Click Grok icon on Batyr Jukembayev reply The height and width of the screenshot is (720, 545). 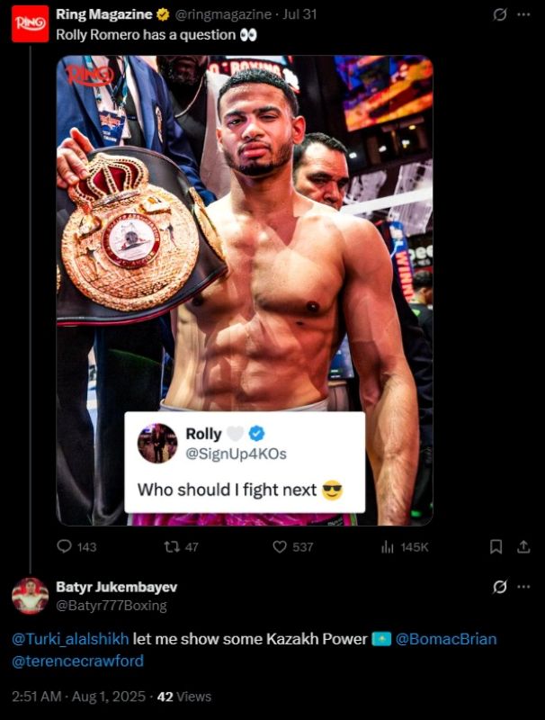pyautogui.click(x=500, y=587)
